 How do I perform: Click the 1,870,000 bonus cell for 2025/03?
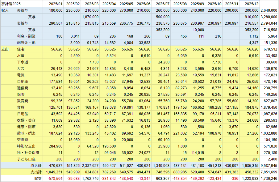point(91,17)
